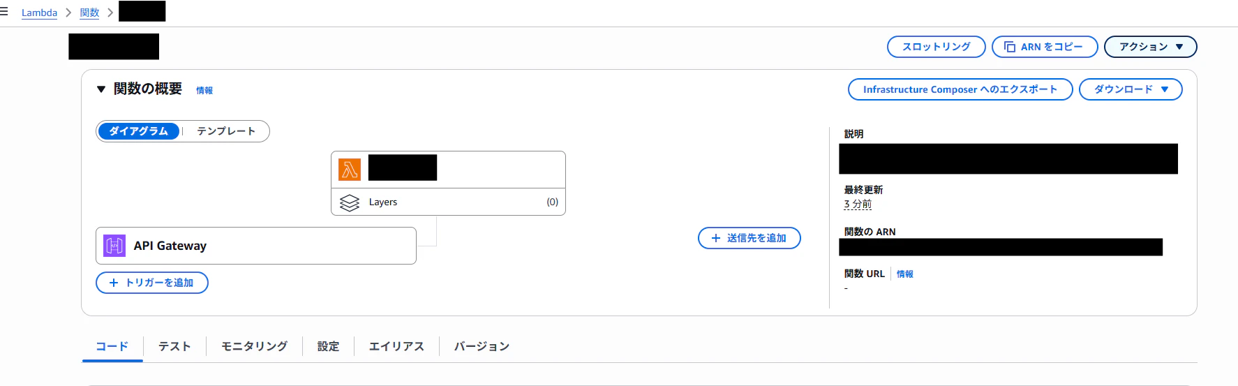Click the スロットリング button
The image size is (1238, 386).
pos(936,47)
